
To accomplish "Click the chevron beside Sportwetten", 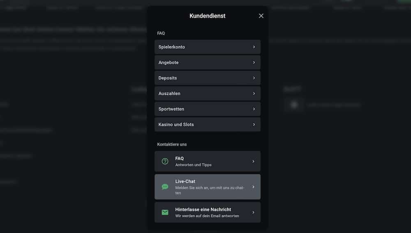I will tap(254, 109).
